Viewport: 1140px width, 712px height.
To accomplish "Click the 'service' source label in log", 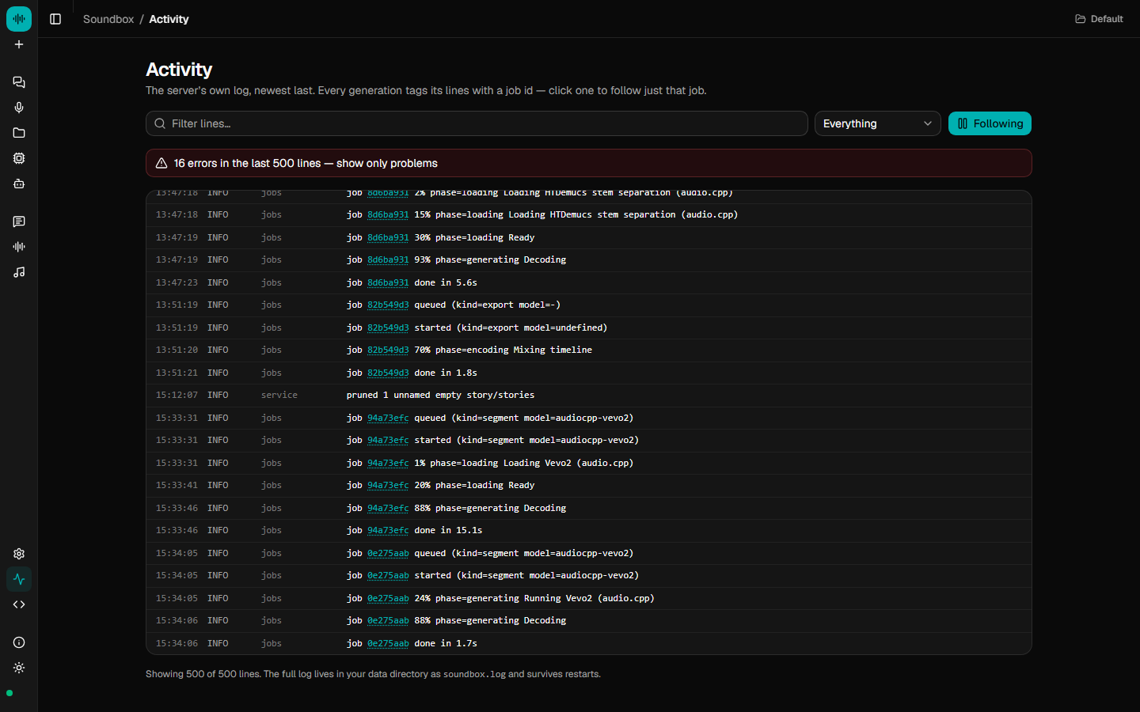I will click(279, 395).
